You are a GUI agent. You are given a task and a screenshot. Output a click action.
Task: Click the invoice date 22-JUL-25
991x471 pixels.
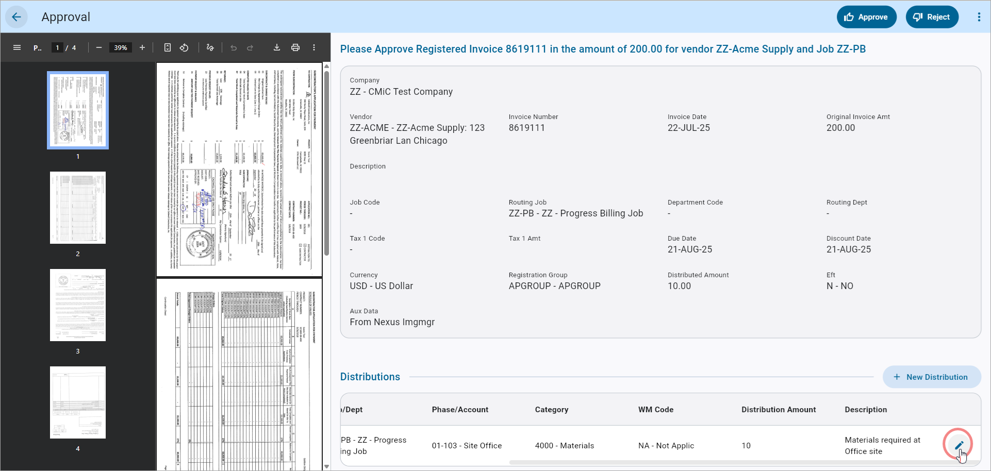[x=688, y=128]
